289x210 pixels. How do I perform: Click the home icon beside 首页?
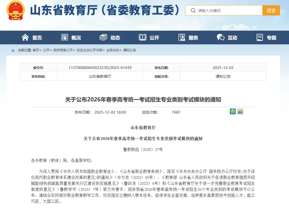pyautogui.click(x=25, y=37)
